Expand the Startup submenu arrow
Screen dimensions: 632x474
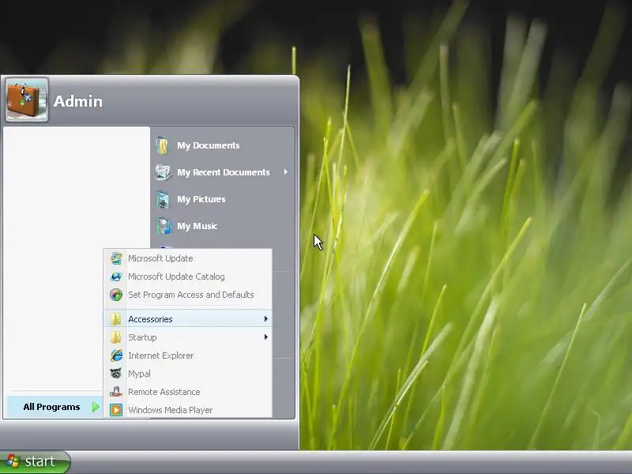tap(266, 337)
